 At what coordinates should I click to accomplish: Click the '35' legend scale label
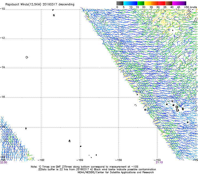165,7
